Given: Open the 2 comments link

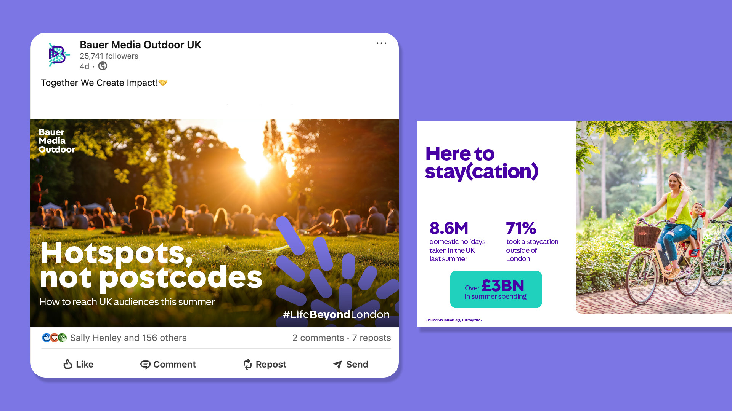Looking at the screenshot, I should 318,338.
